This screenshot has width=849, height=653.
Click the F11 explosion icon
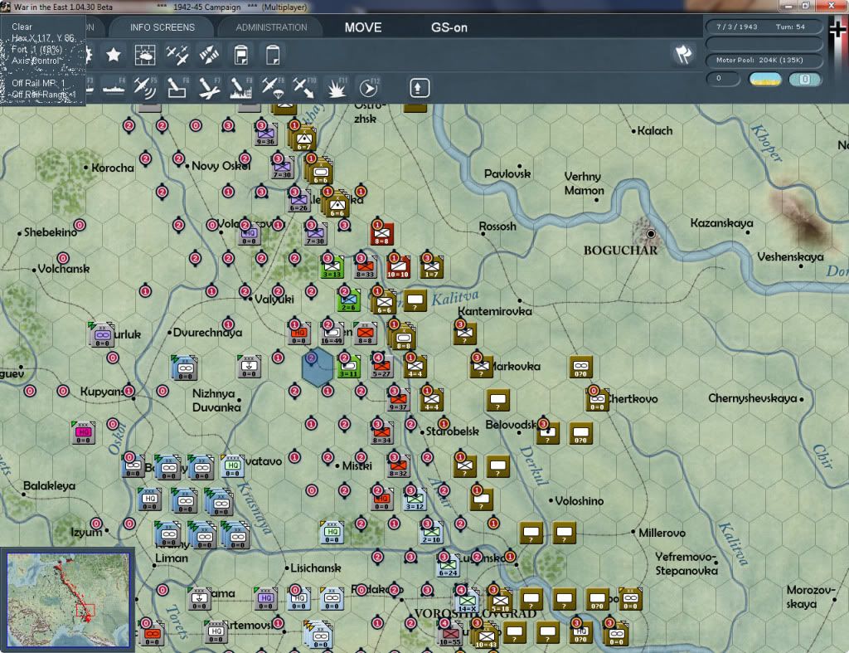(337, 88)
